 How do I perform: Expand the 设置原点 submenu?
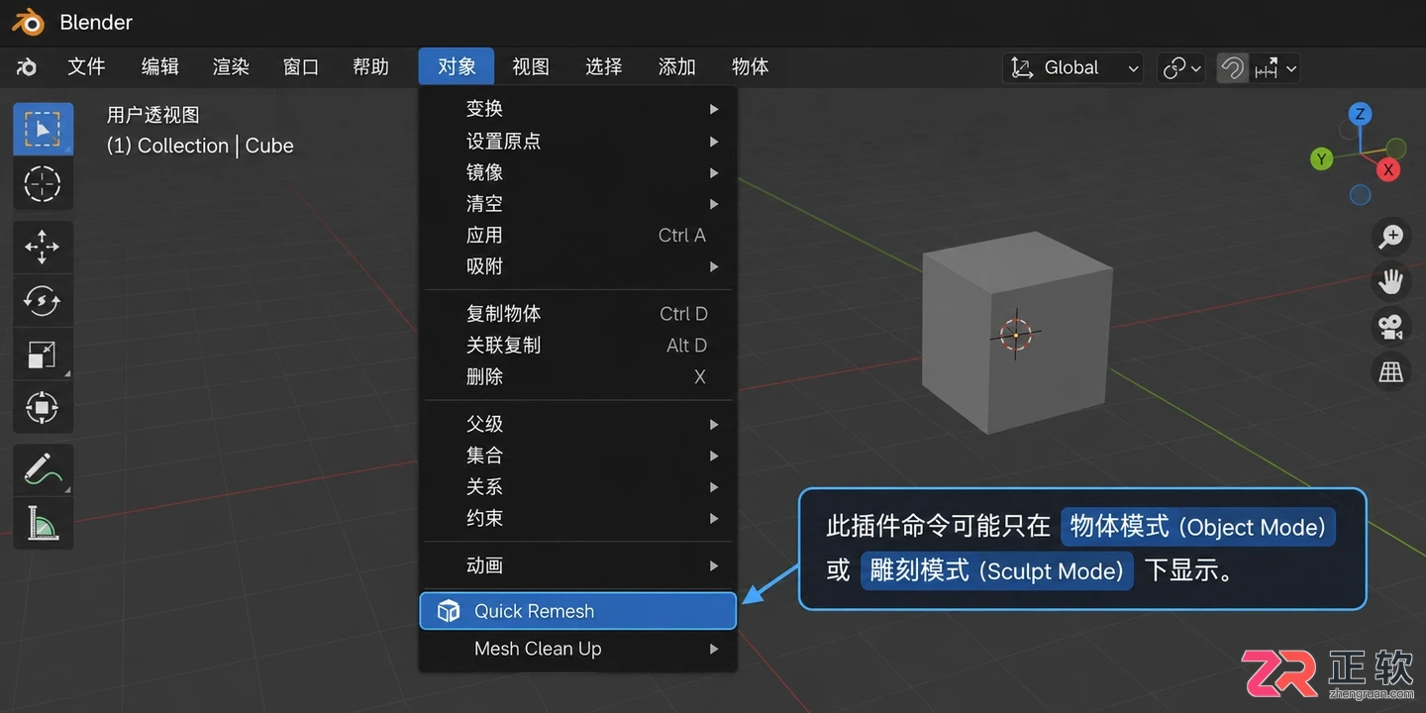[579, 141]
